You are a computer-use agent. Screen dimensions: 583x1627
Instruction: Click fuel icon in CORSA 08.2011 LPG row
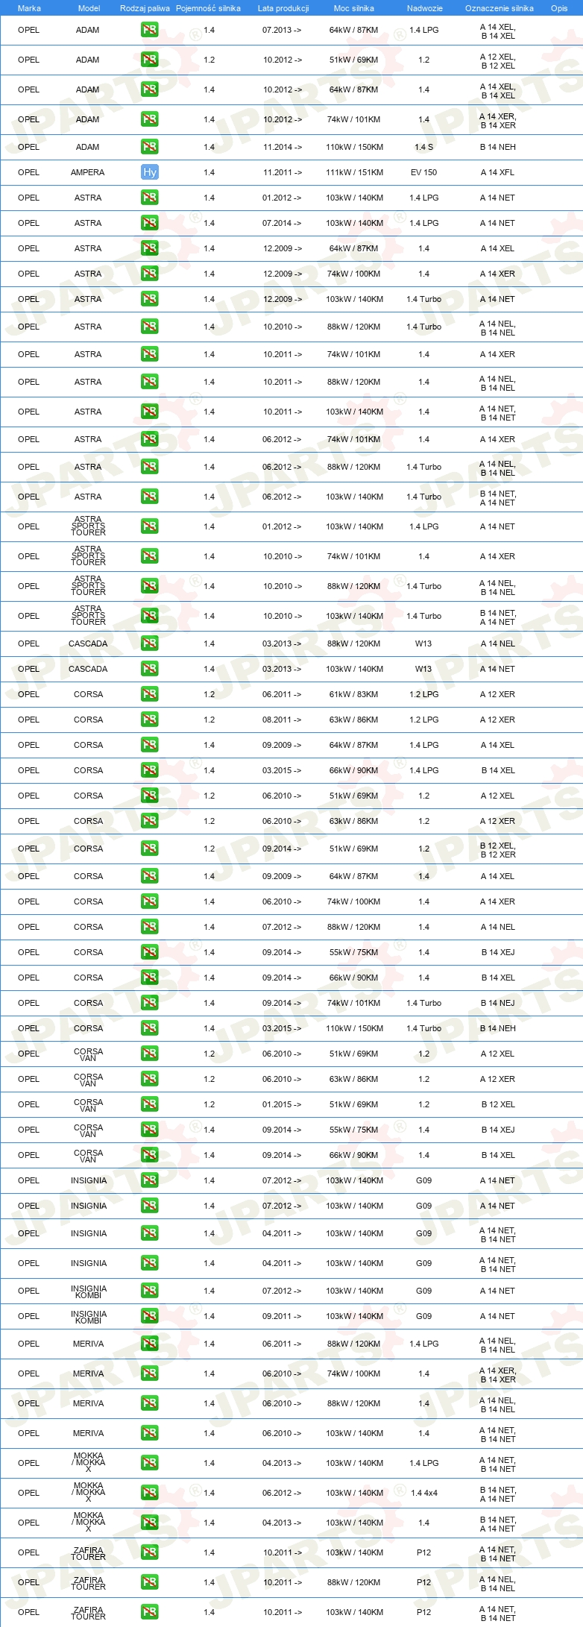149,720
